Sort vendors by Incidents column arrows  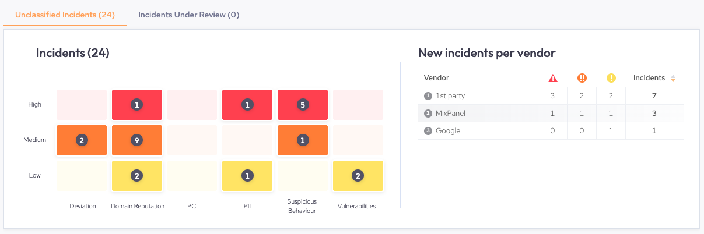[x=673, y=78]
